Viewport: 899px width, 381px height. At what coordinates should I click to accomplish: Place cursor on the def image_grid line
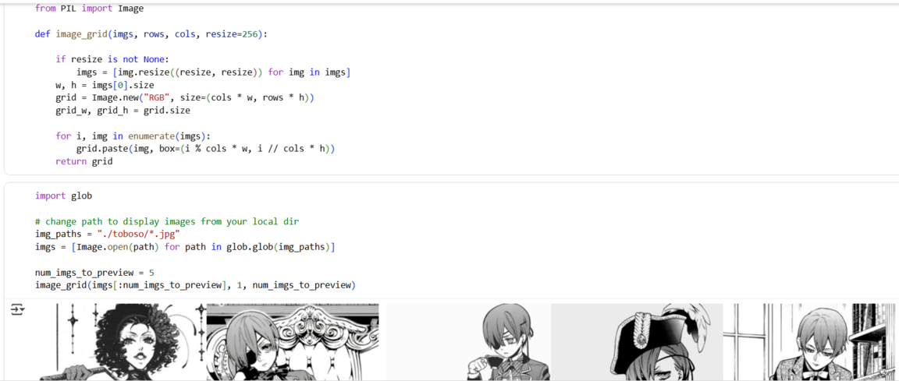pyautogui.click(x=151, y=34)
